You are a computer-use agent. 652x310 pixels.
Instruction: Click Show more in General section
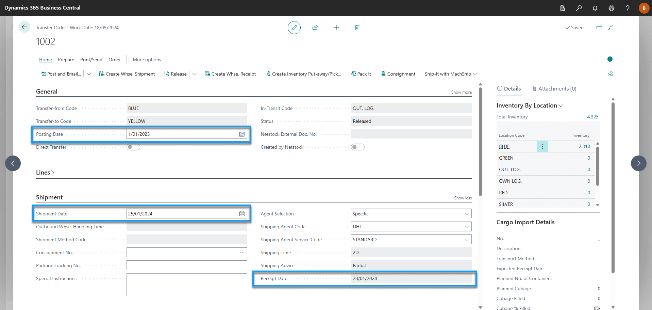pyautogui.click(x=461, y=92)
